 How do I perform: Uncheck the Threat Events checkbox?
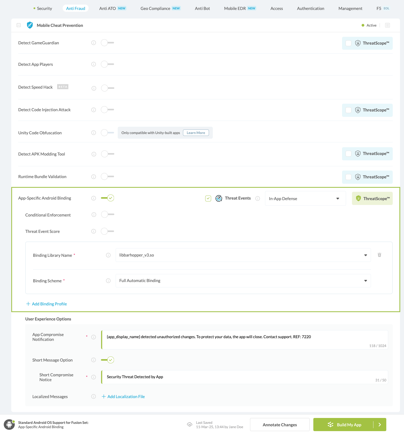tap(208, 199)
